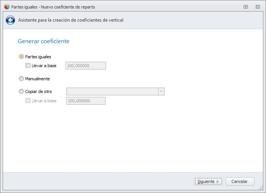Enable Llevar a base under Partes iguales
266x193 pixels.
point(28,66)
